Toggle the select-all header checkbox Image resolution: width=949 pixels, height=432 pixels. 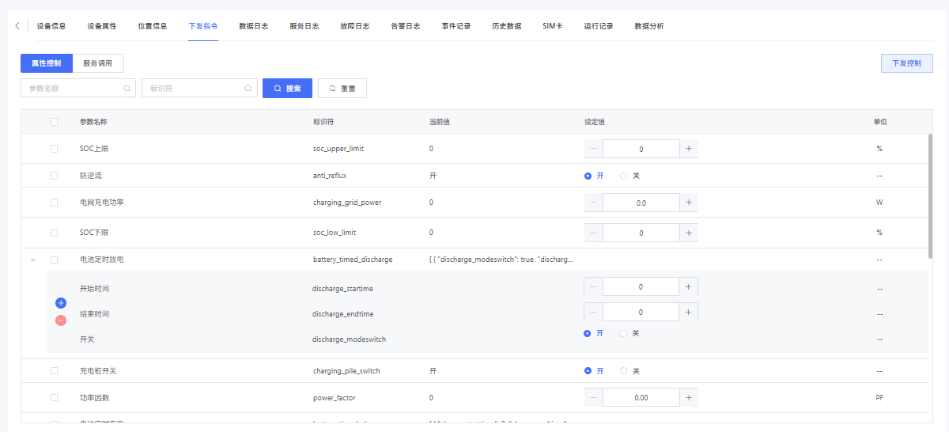pyautogui.click(x=54, y=122)
